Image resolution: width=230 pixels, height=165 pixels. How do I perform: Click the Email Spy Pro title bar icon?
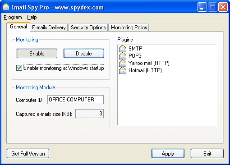point(6,7)
